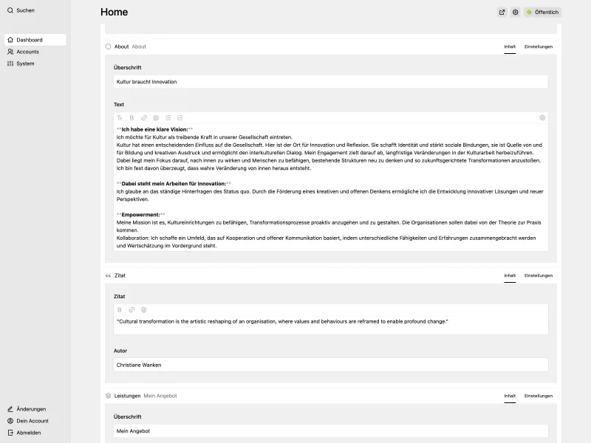This screenshot has height=443, width=591.
Task: Open the fullscreen toggle on the Text editor
Action: 542,117
